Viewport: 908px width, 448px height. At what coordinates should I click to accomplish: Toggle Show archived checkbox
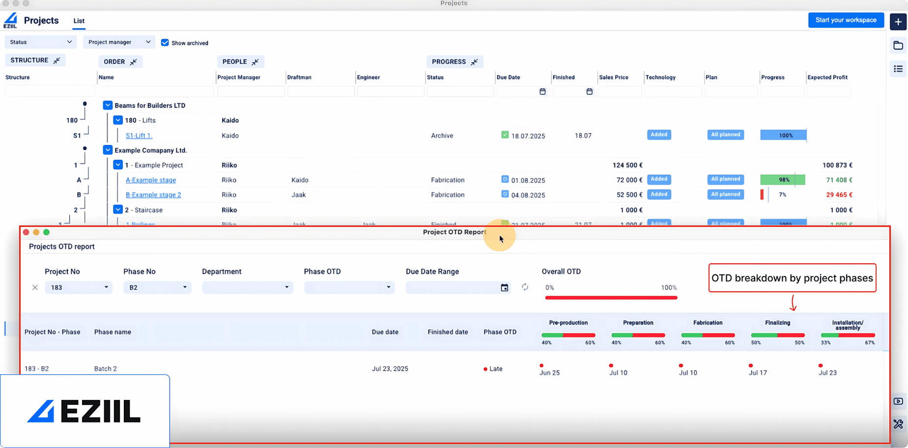coord(165,43)
